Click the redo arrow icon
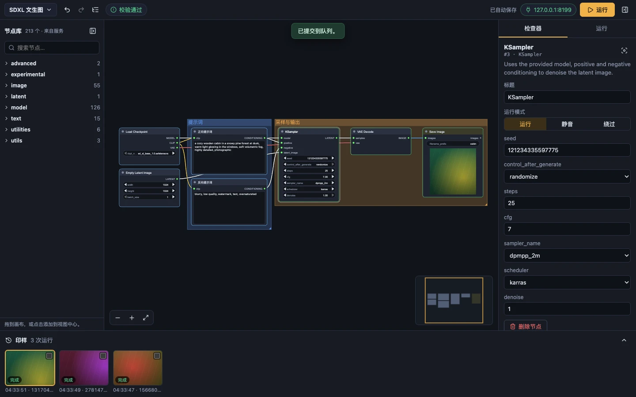The height and width of the screenshot is (397, 636). (81, 10)
